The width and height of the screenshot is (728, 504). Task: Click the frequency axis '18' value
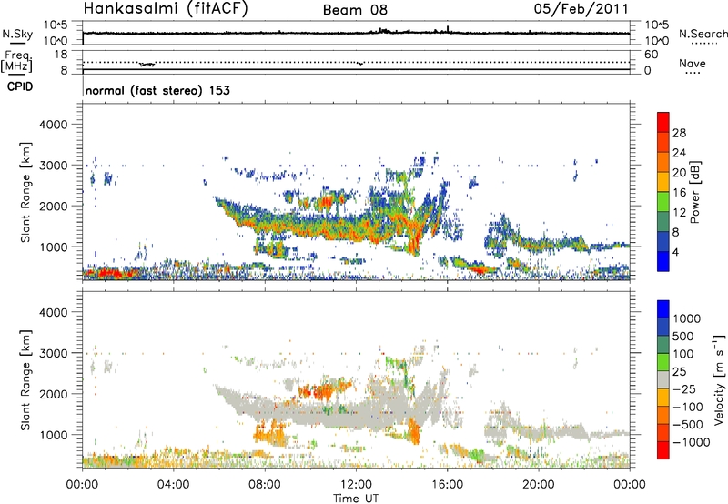(x=61, y=54)
